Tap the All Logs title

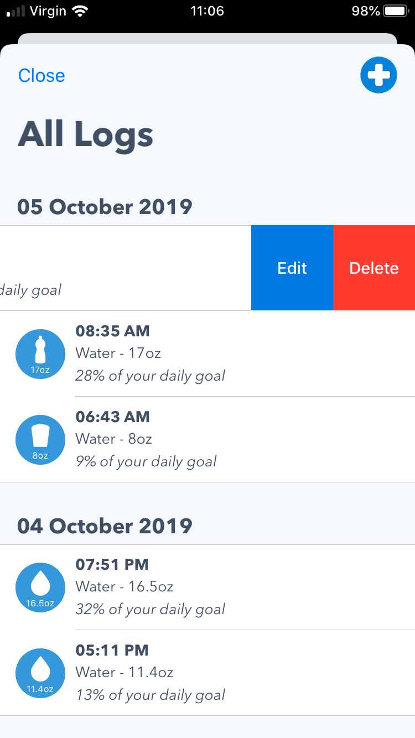click(86, 136)
